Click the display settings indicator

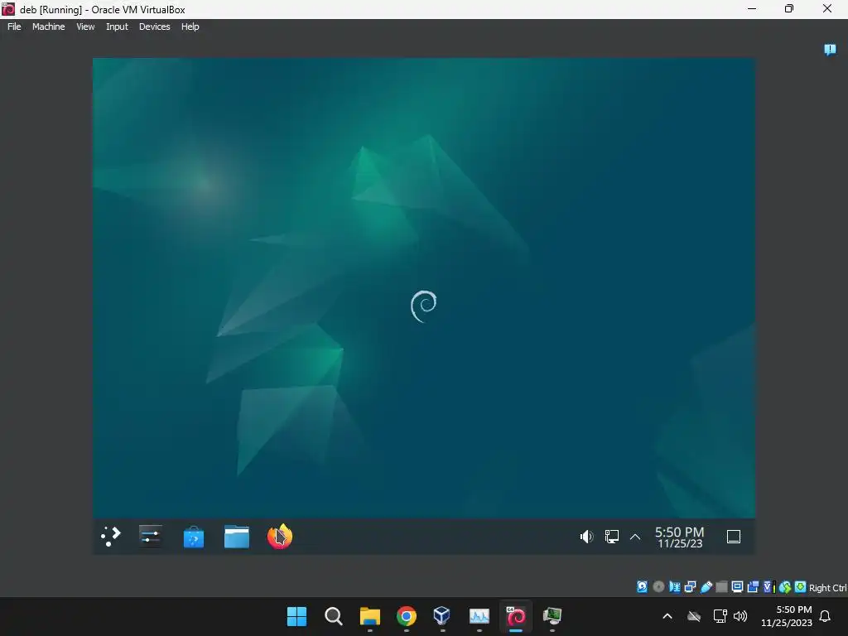point(737,587)
